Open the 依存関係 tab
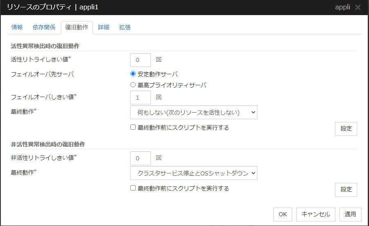Viewport: 369px width, 226px height. (44, 27)
